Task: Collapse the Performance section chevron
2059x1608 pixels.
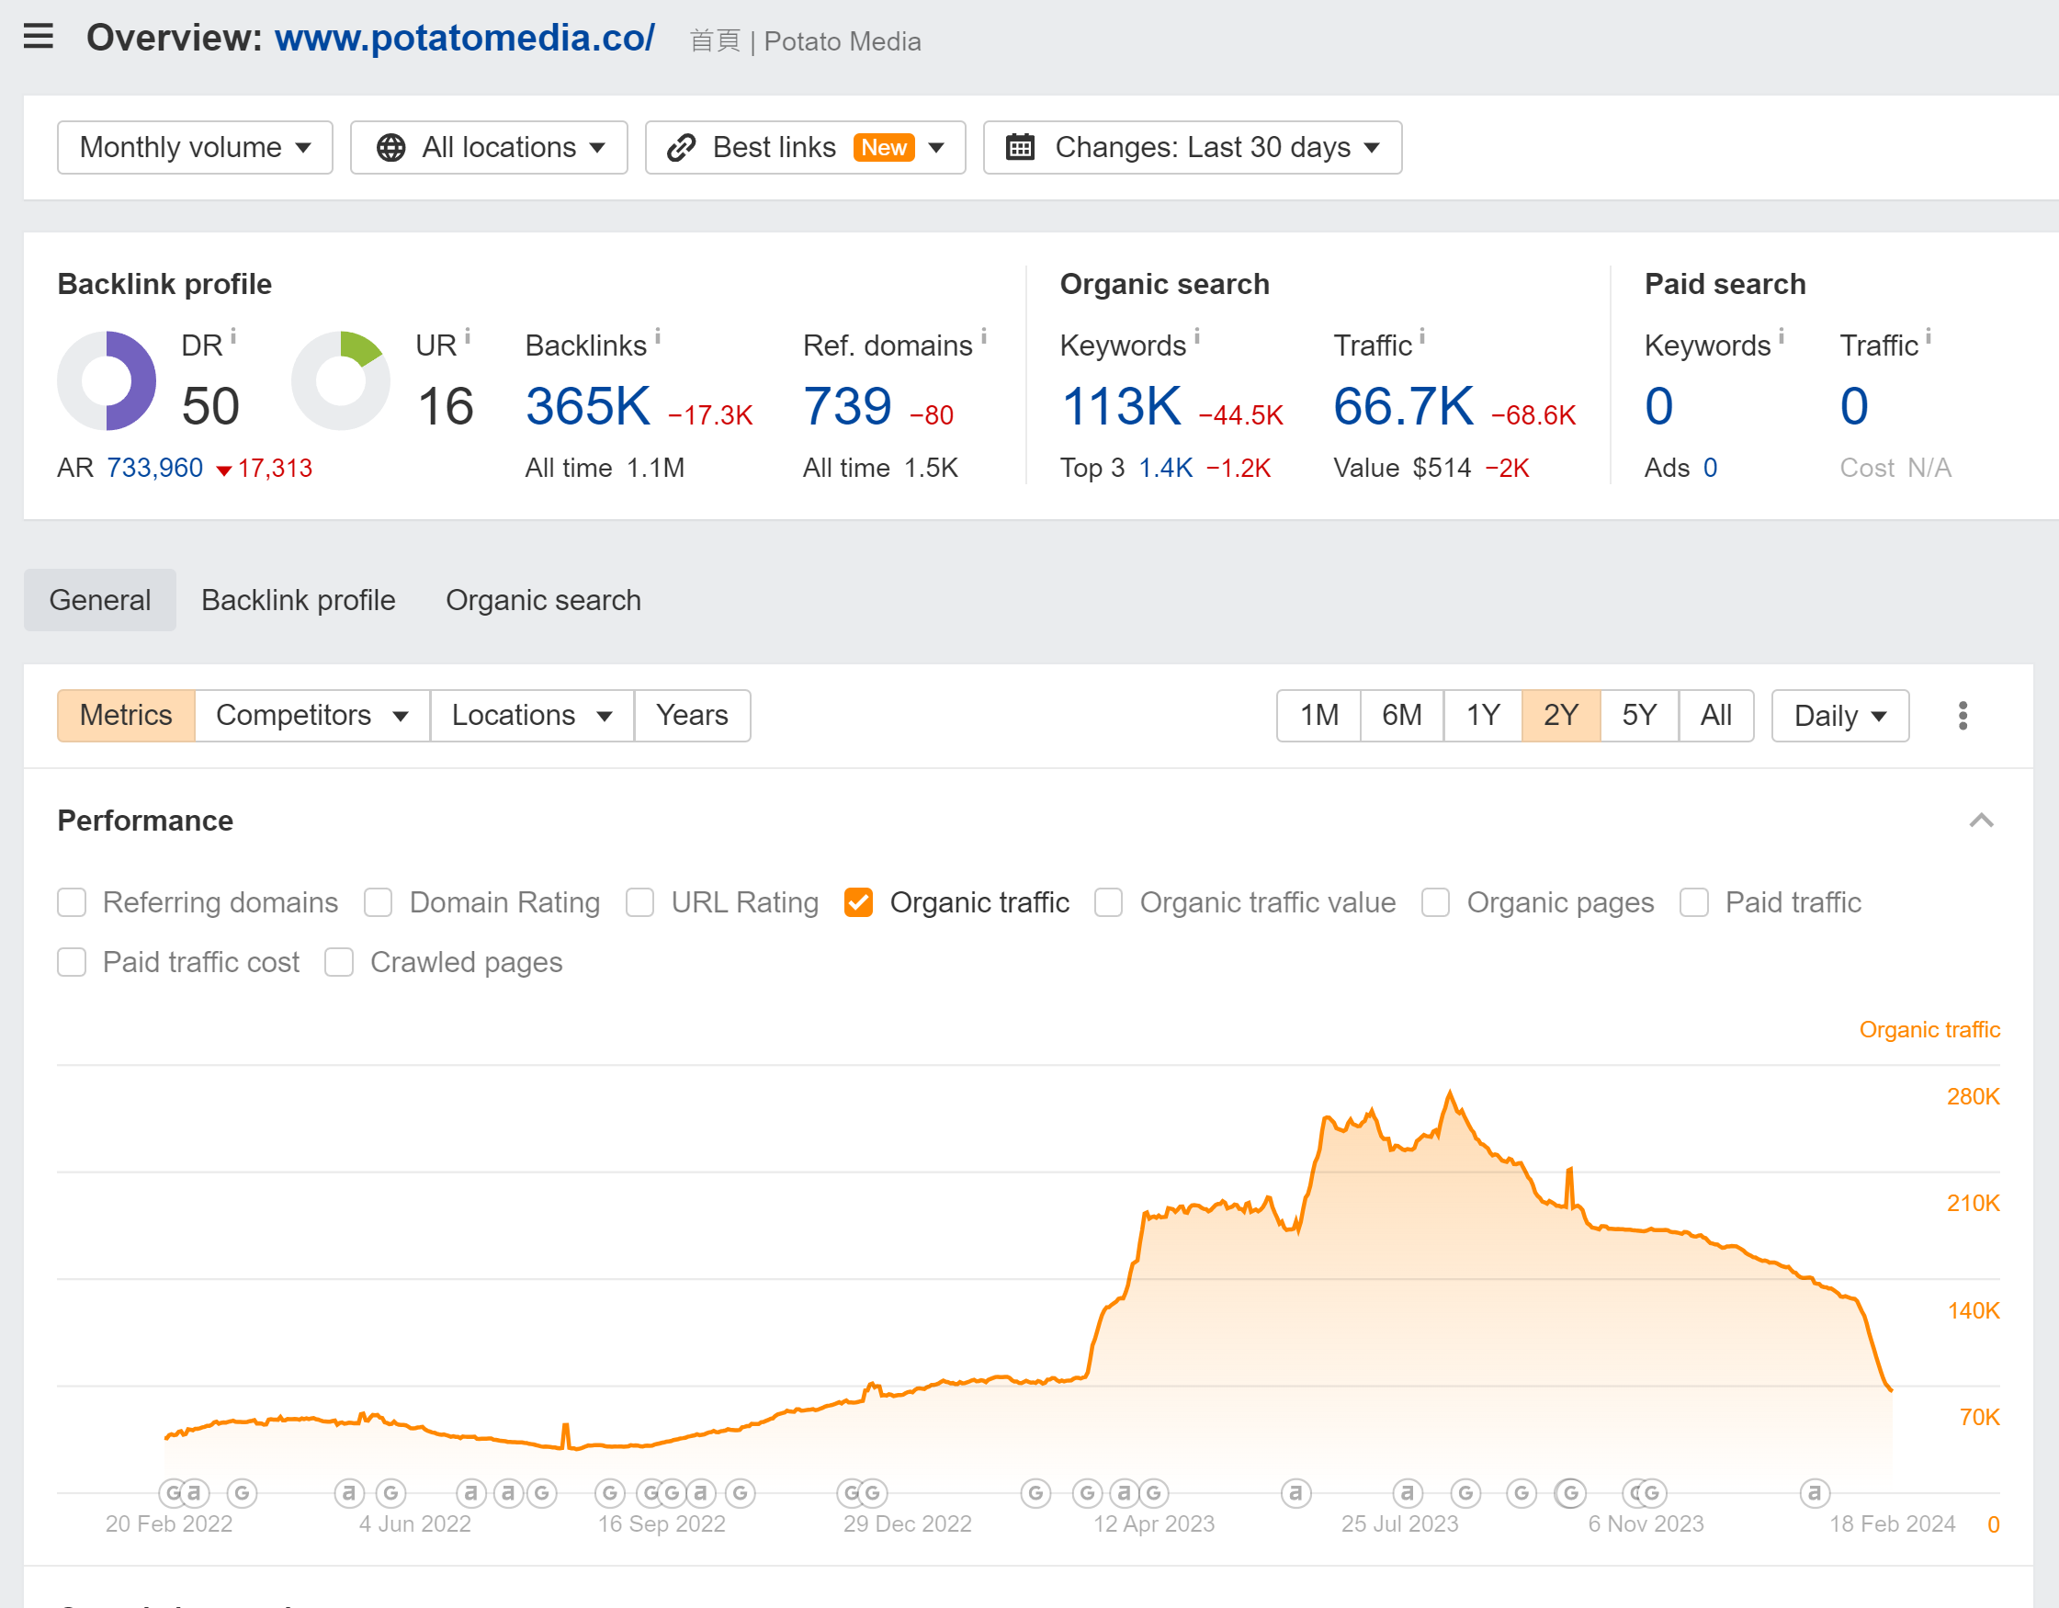Action: (1981, 821)
